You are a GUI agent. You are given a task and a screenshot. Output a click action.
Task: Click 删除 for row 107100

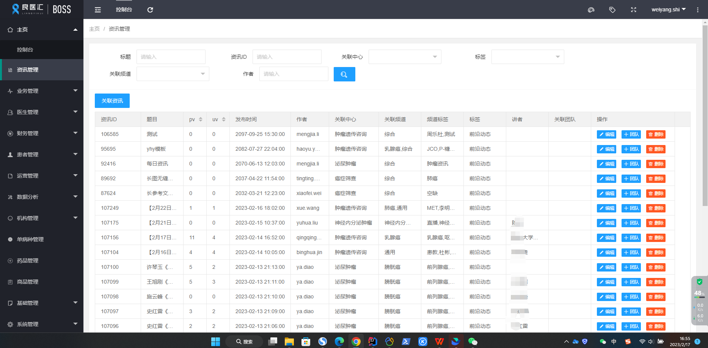pyautogui.click(x=656, y=267)
